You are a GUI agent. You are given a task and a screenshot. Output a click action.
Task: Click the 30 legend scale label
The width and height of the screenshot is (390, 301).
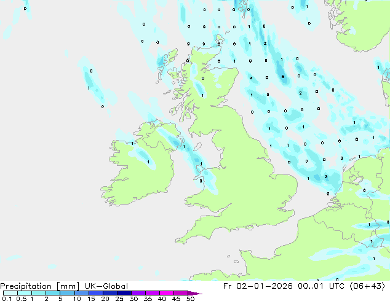click(x=133, y=299)
